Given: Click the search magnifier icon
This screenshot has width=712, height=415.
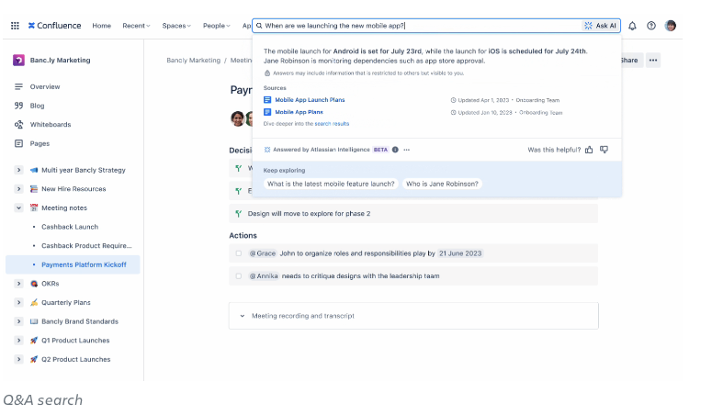Looking at the screenshot, I should pyautogui.click(x=259, y=26).
